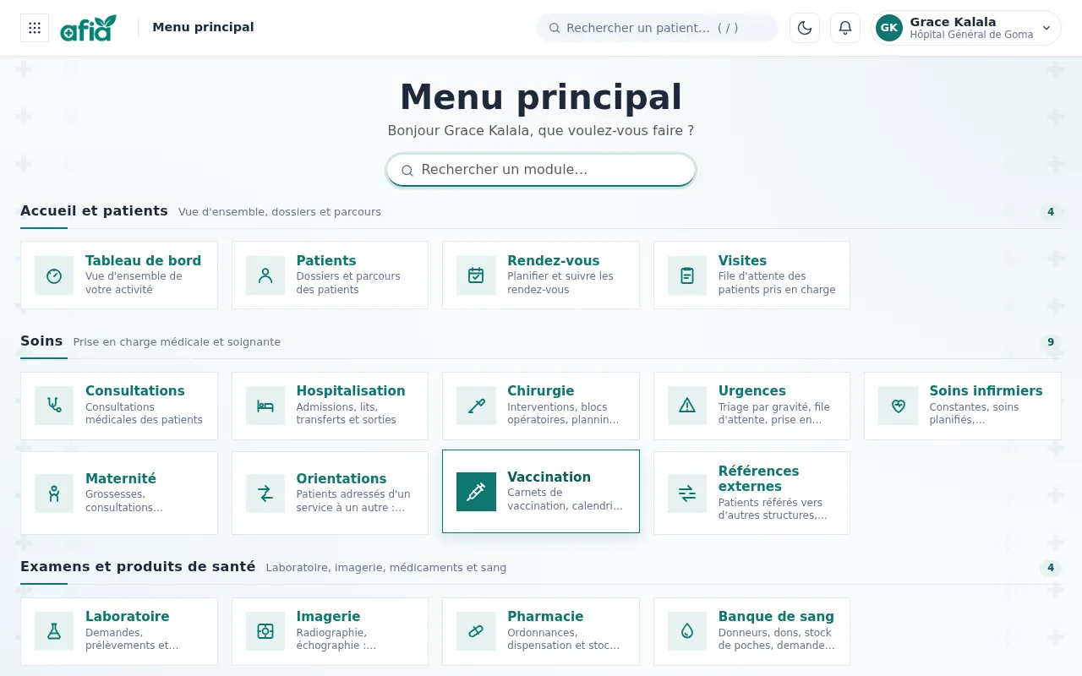The width and height of the screenshot is (1082, 676).
Task: Open the Urgences module title
Action: pos(752,390)
